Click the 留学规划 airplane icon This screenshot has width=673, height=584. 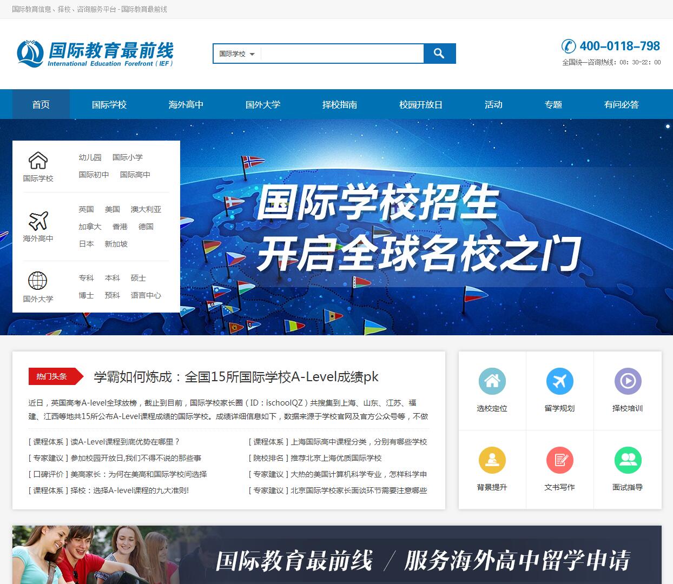pos(560,381)
